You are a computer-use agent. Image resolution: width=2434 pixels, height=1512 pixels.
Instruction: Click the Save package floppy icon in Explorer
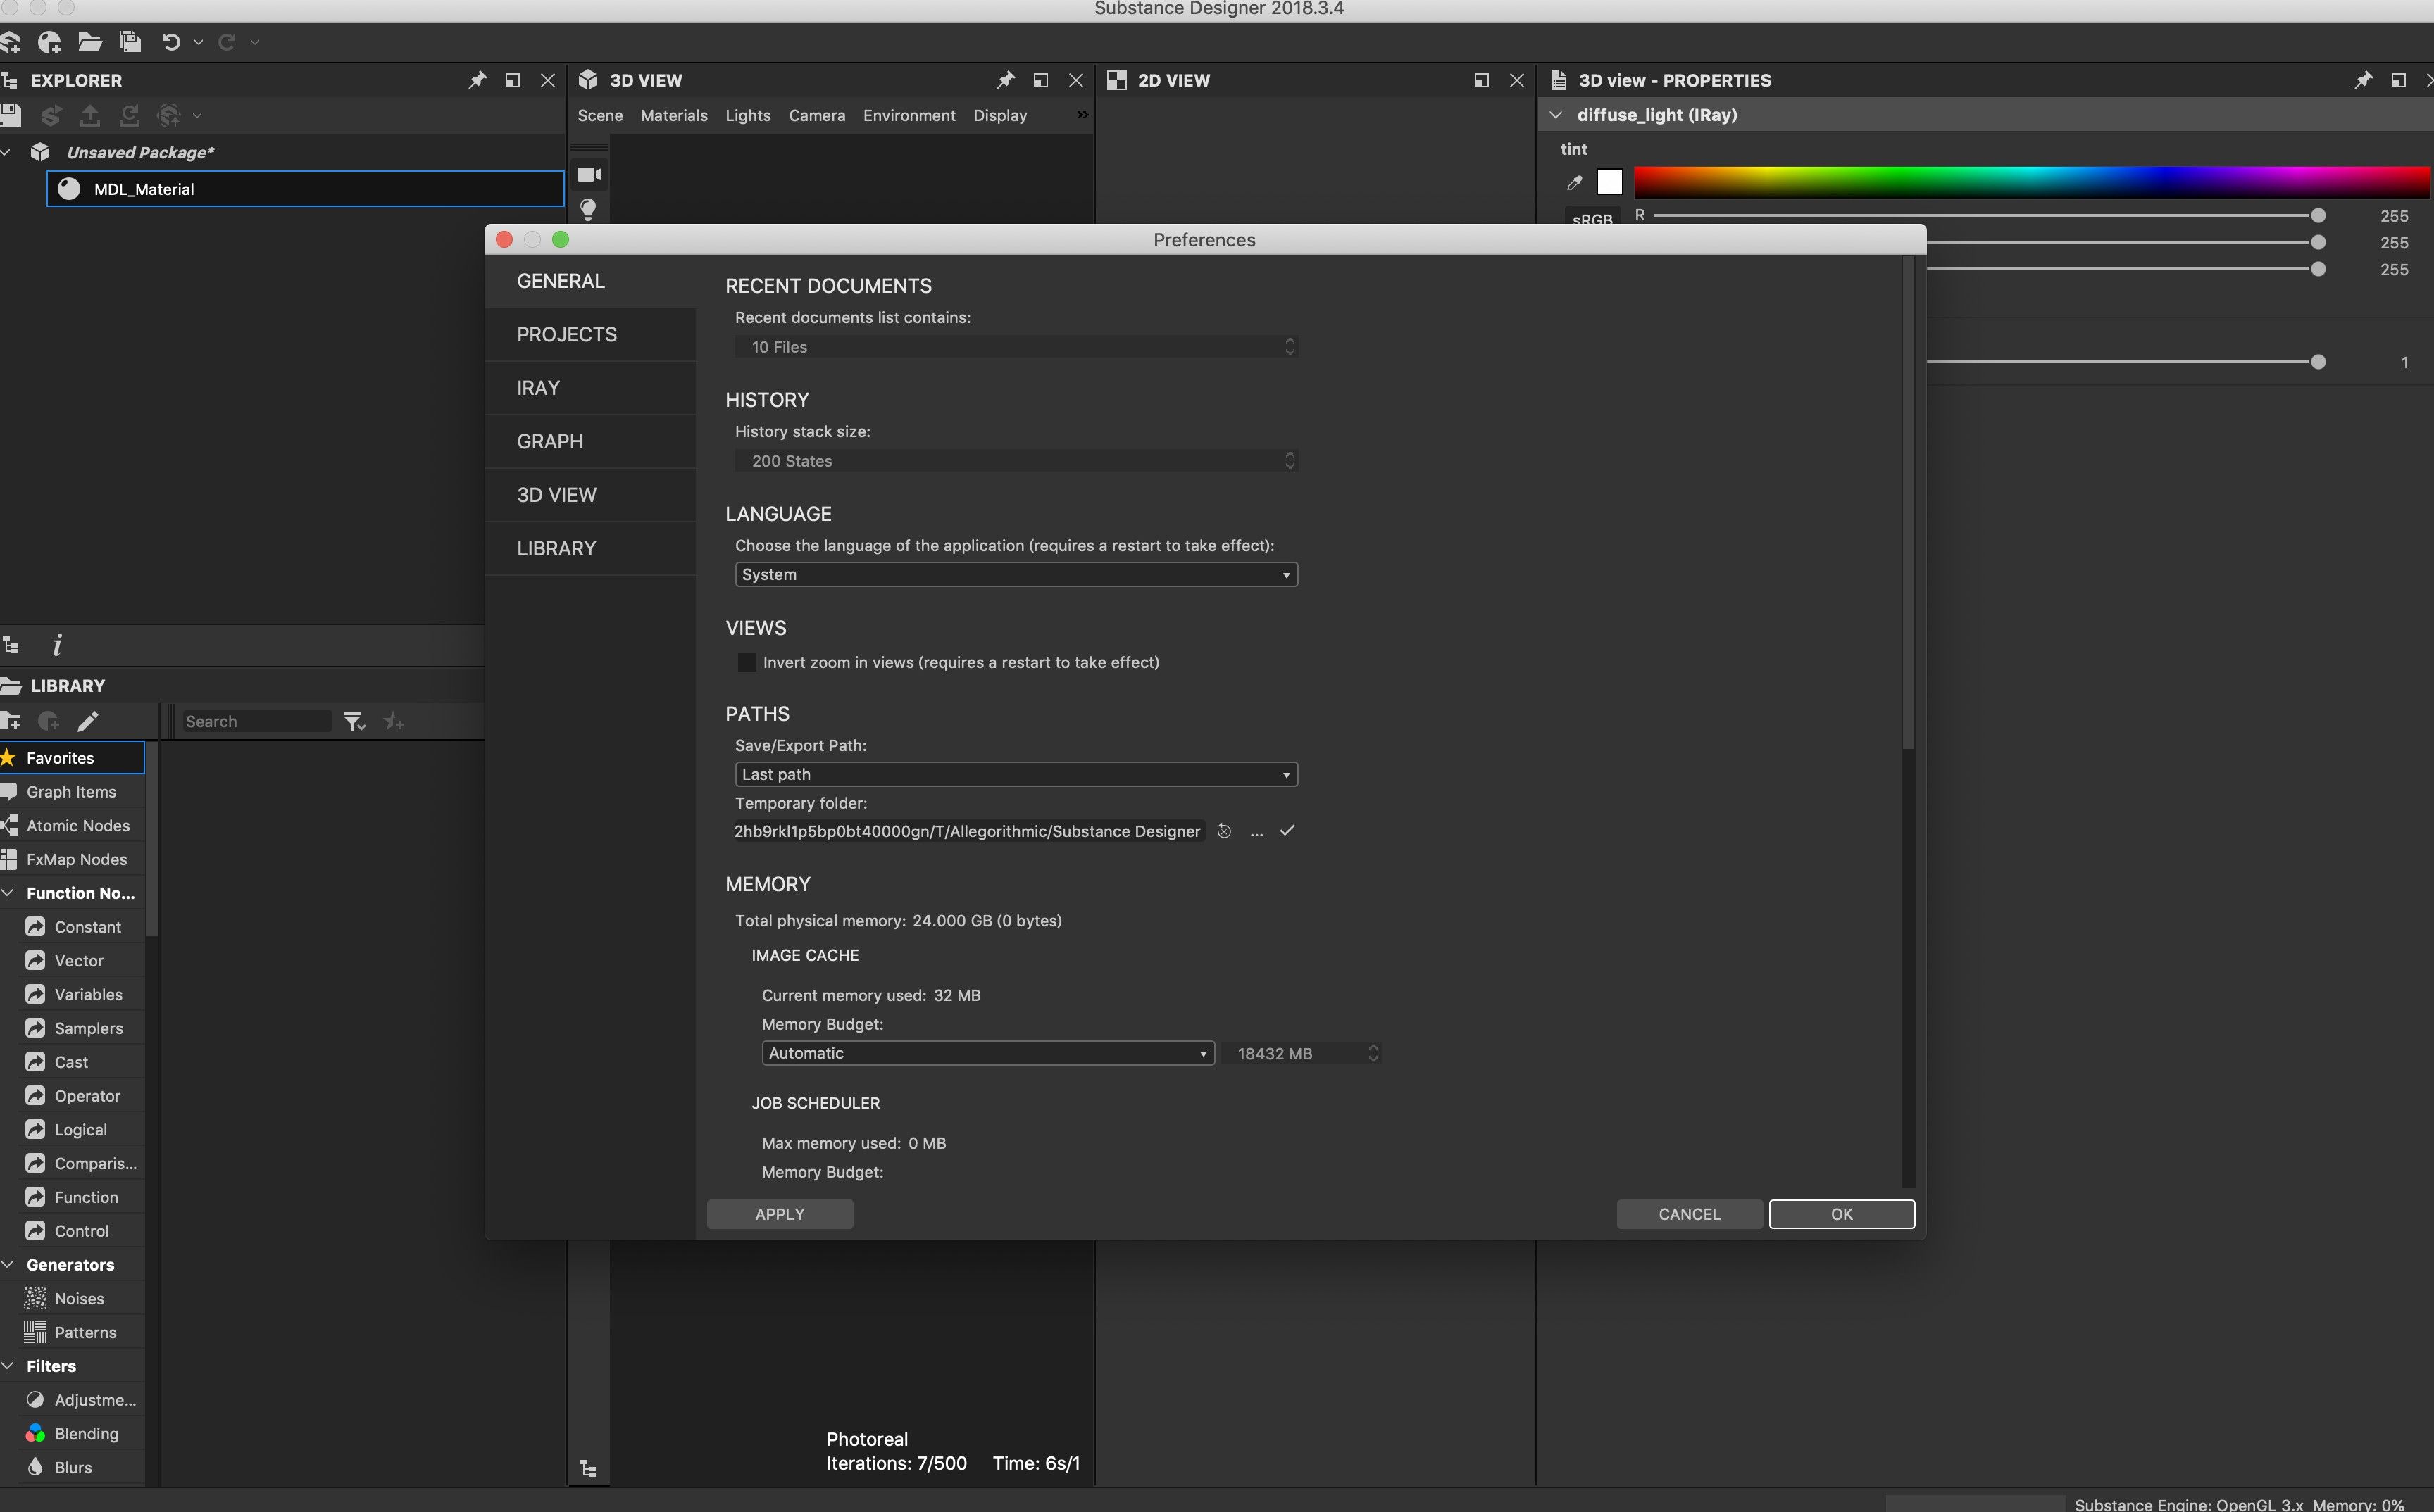coord(11,115)
